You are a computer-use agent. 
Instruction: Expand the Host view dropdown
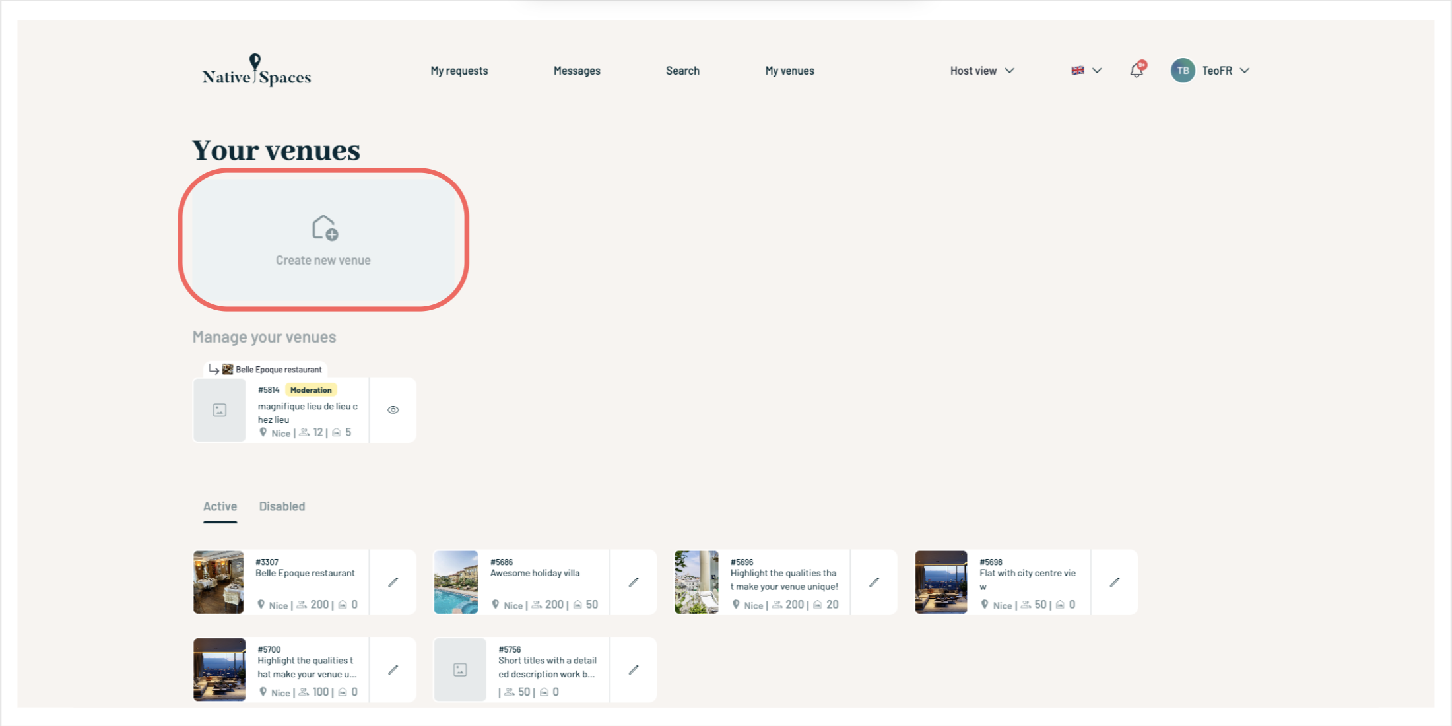click(x=981, y=71)
